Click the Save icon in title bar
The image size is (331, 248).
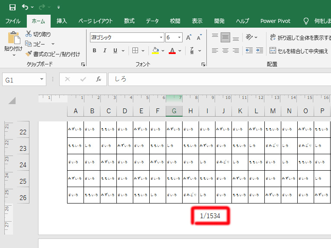click(x=12, y=7)
